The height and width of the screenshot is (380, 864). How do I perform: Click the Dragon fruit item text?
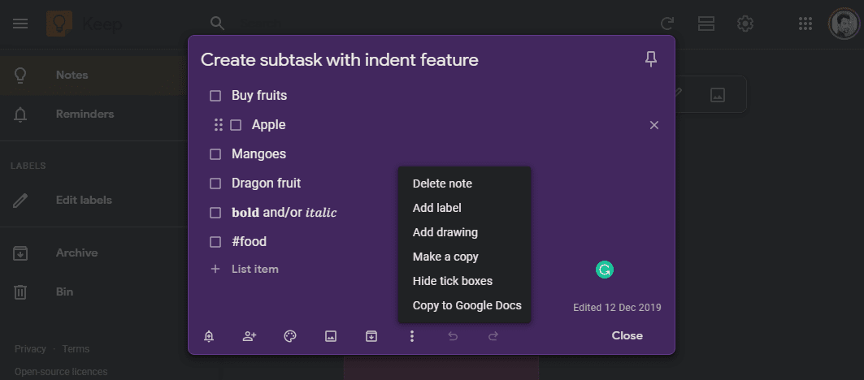coord(266,184)
